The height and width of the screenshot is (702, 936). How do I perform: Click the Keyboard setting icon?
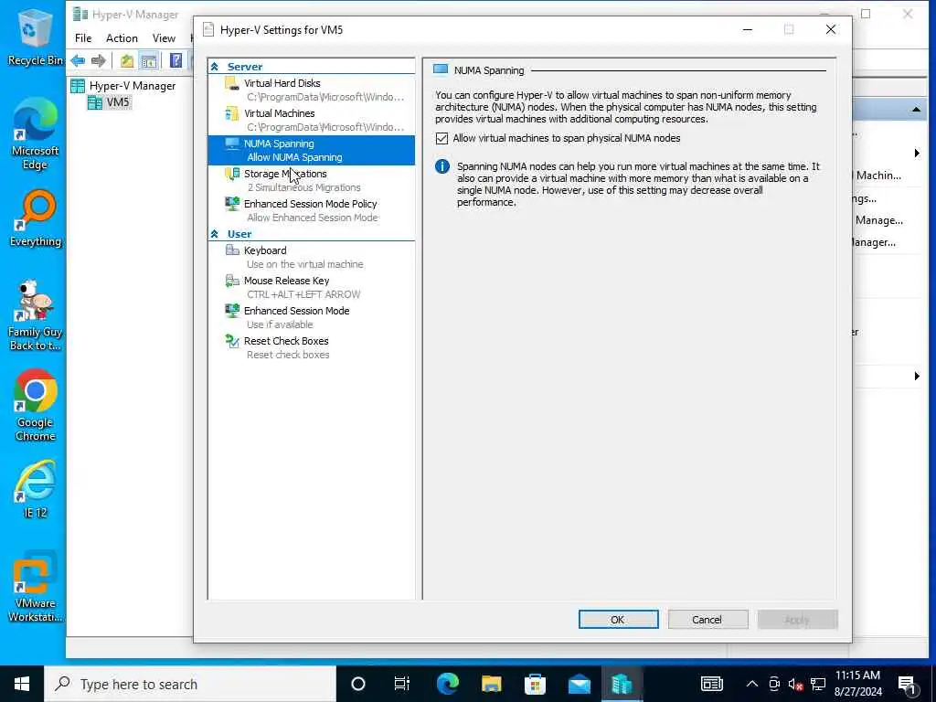click(x=231, y=250)
